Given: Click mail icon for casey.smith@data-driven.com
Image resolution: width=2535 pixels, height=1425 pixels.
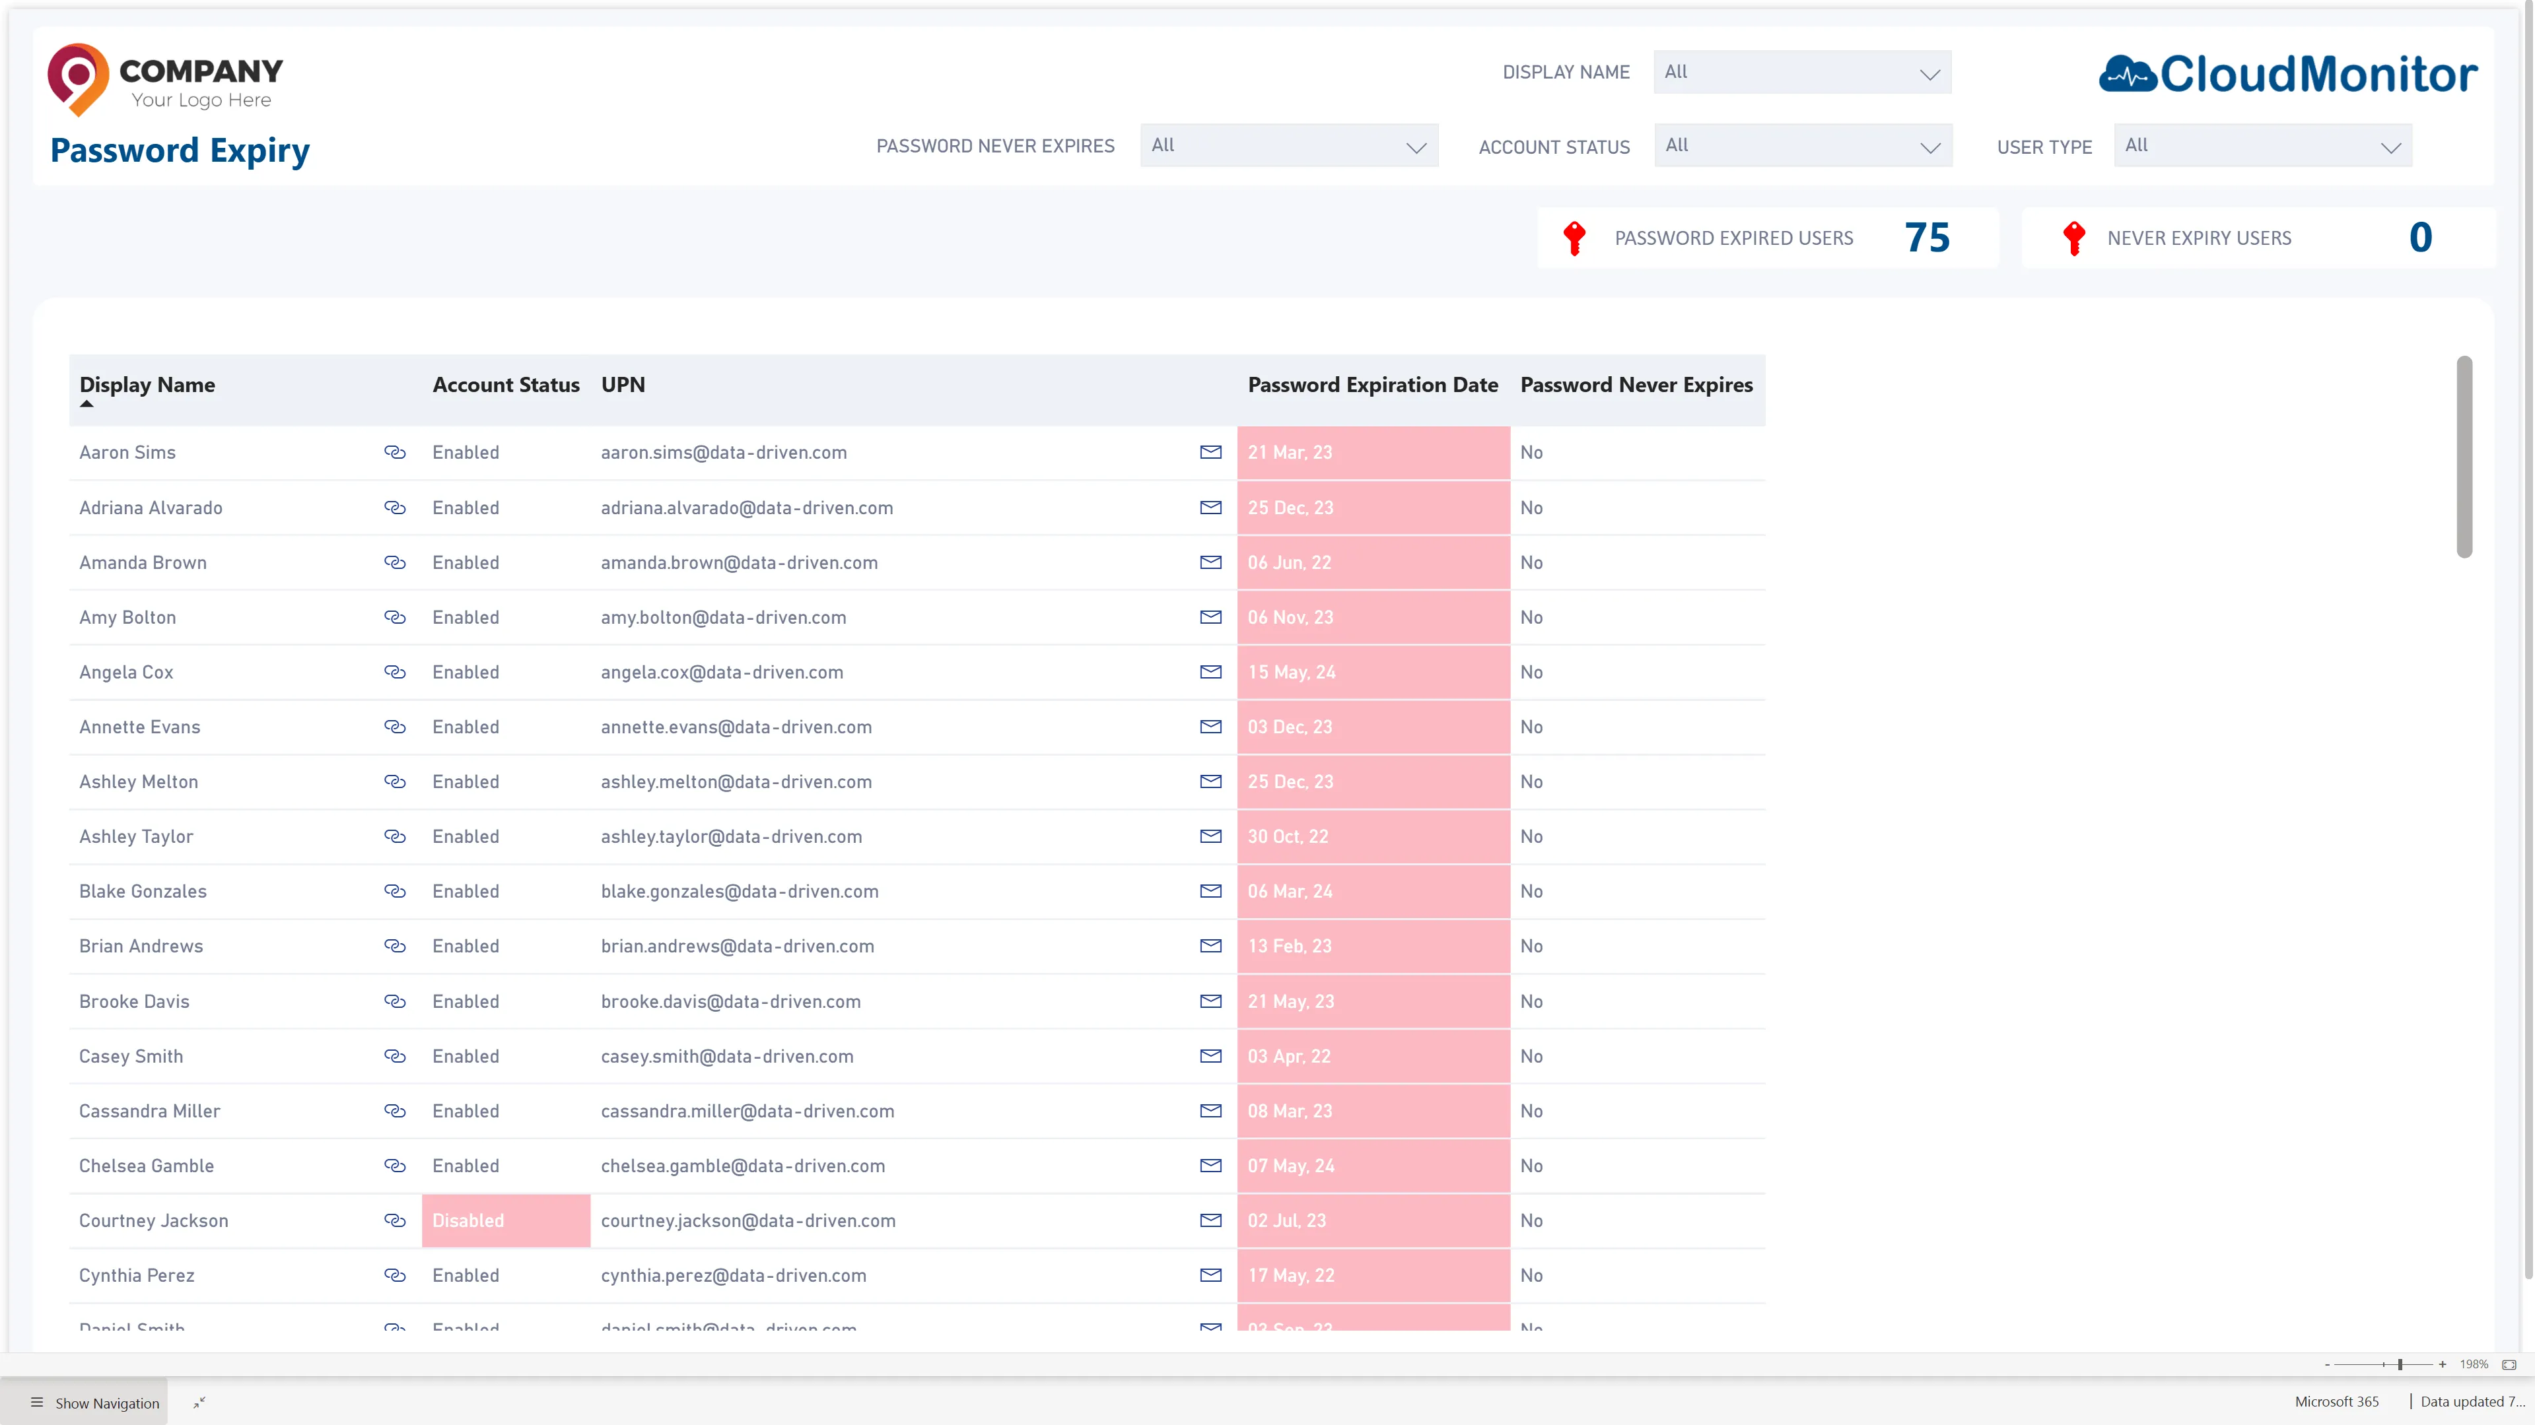Looking at the screenshot, I should point(1210,1056).
